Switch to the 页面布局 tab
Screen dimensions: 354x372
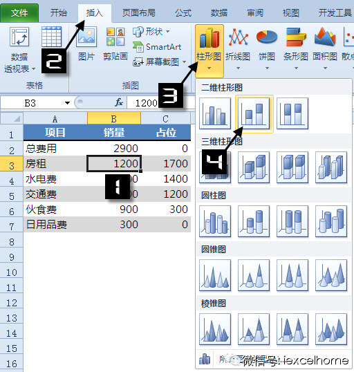(139, 13)
